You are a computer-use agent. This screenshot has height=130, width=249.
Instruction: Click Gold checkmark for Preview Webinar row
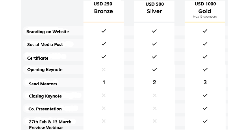pos(205,121)
